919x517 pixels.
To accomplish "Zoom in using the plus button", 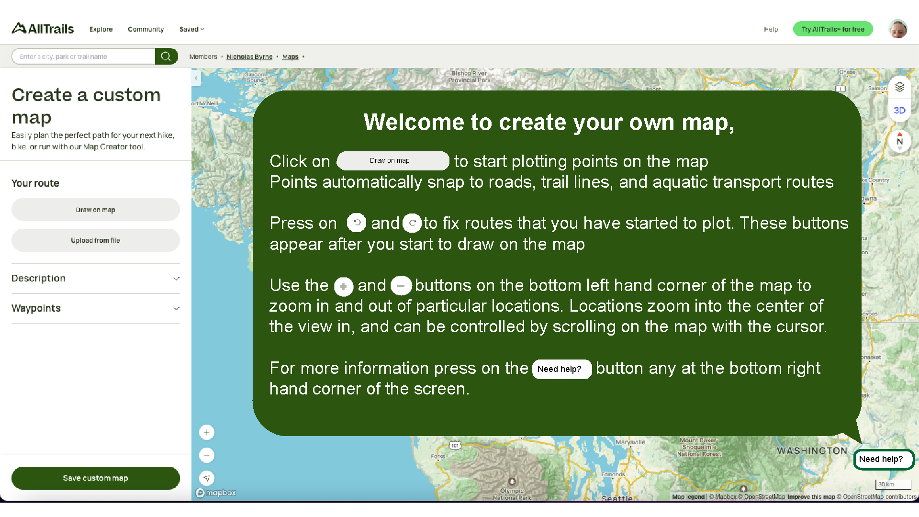I will coord(207,432).
